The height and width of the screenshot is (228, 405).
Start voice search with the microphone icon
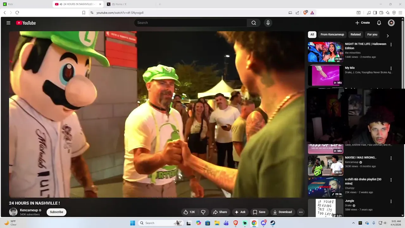[268, 23]
